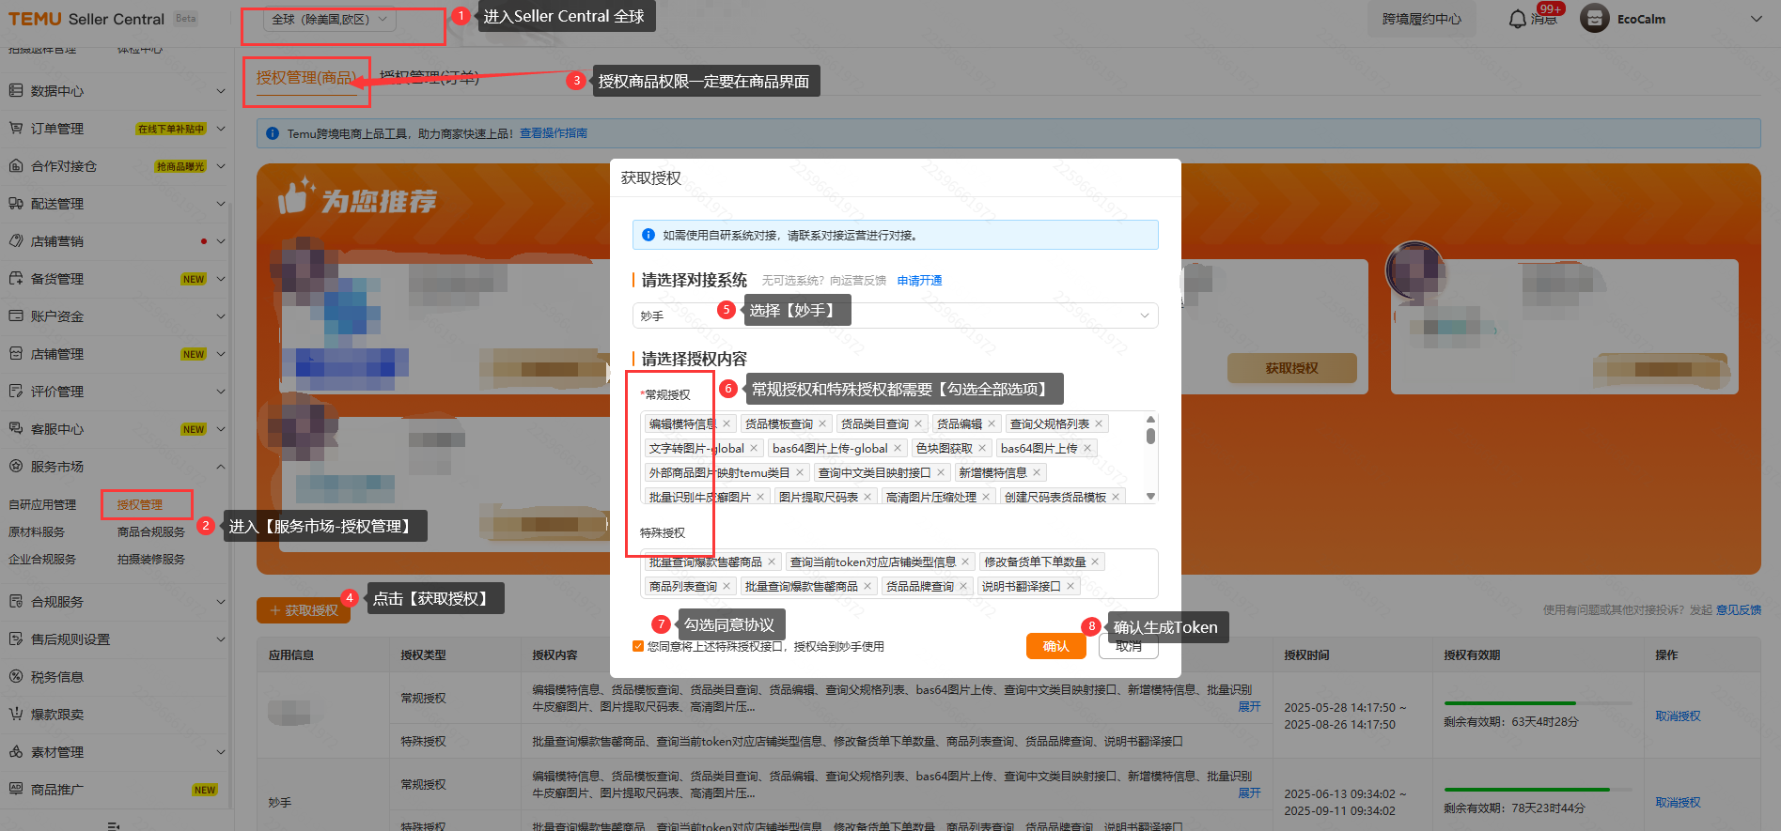Click the 78天23时44分 validity progress bar
Screen dimensions: 1781x831
[1538, 790]
